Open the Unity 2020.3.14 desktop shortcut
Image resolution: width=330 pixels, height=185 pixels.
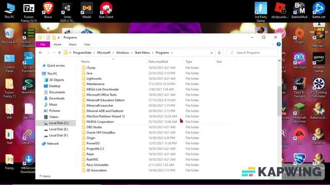tap(68, 12)
